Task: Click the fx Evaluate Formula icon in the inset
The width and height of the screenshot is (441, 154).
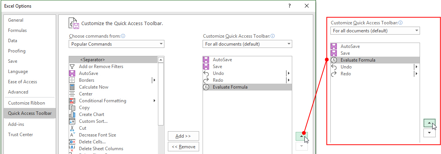Action: pos(334,60)
